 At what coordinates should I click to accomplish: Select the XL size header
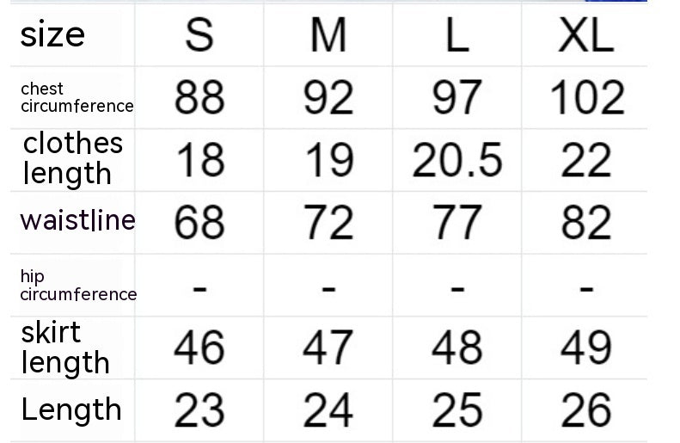coord(586,35)
